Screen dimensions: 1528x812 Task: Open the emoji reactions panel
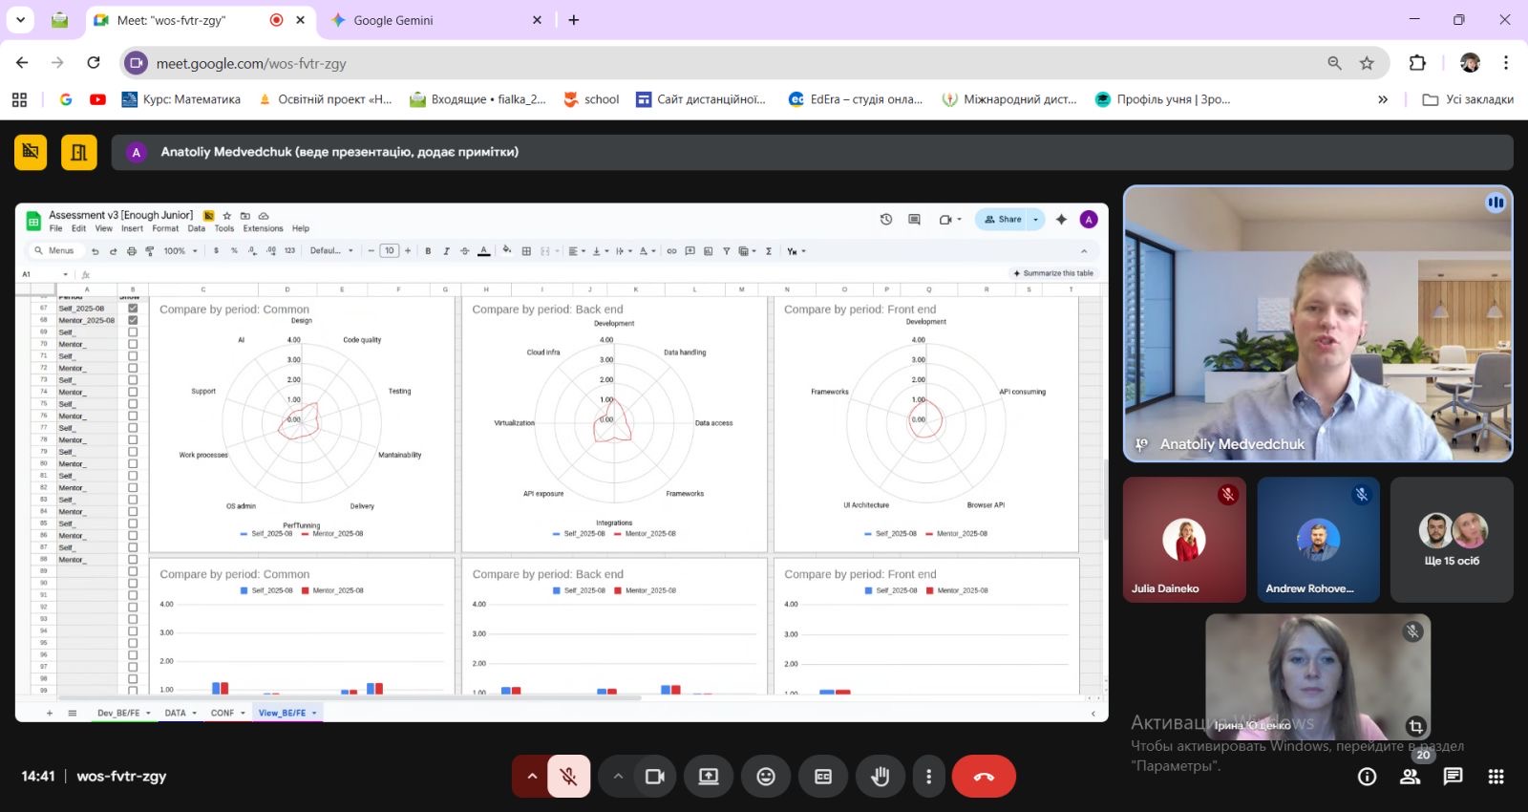(766, 777)
